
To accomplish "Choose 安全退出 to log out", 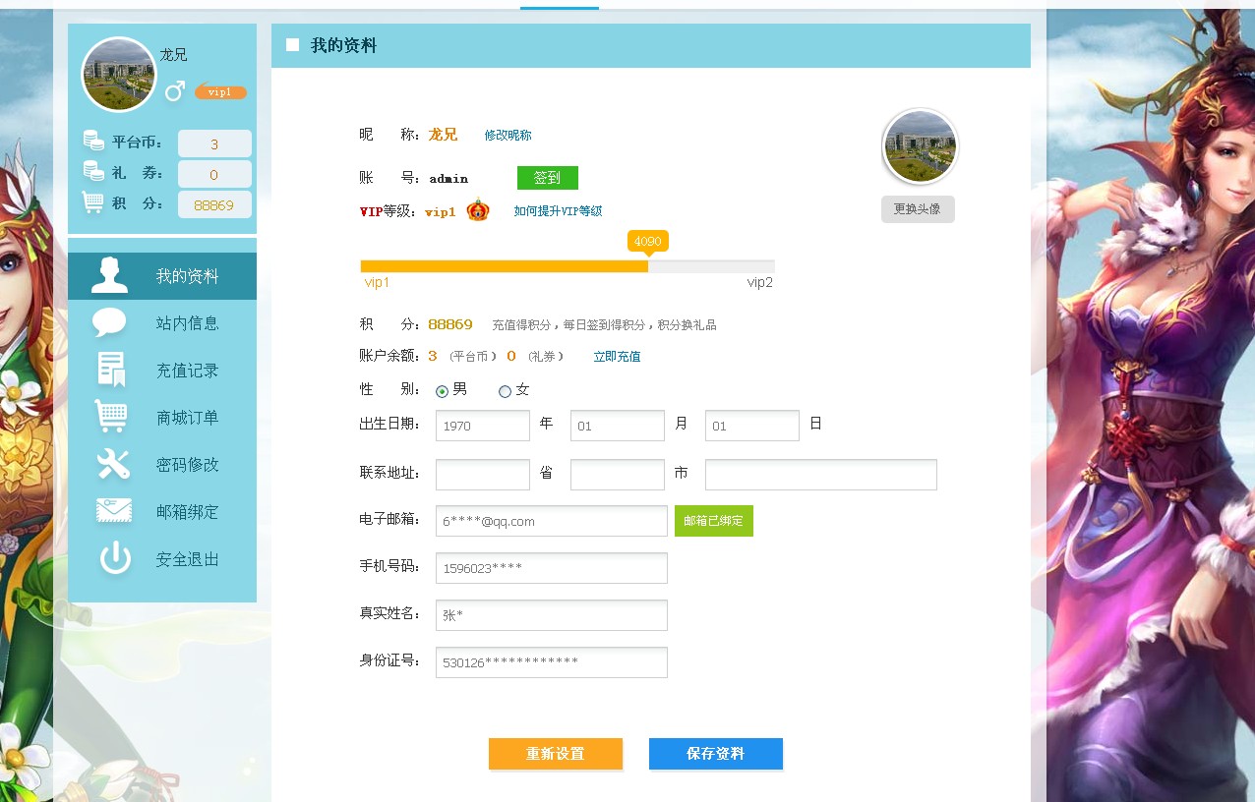I will click(162, 559).
